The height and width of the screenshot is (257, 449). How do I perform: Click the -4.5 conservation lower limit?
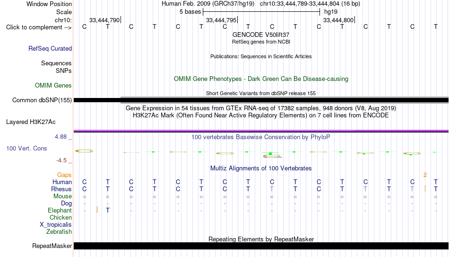61,160
